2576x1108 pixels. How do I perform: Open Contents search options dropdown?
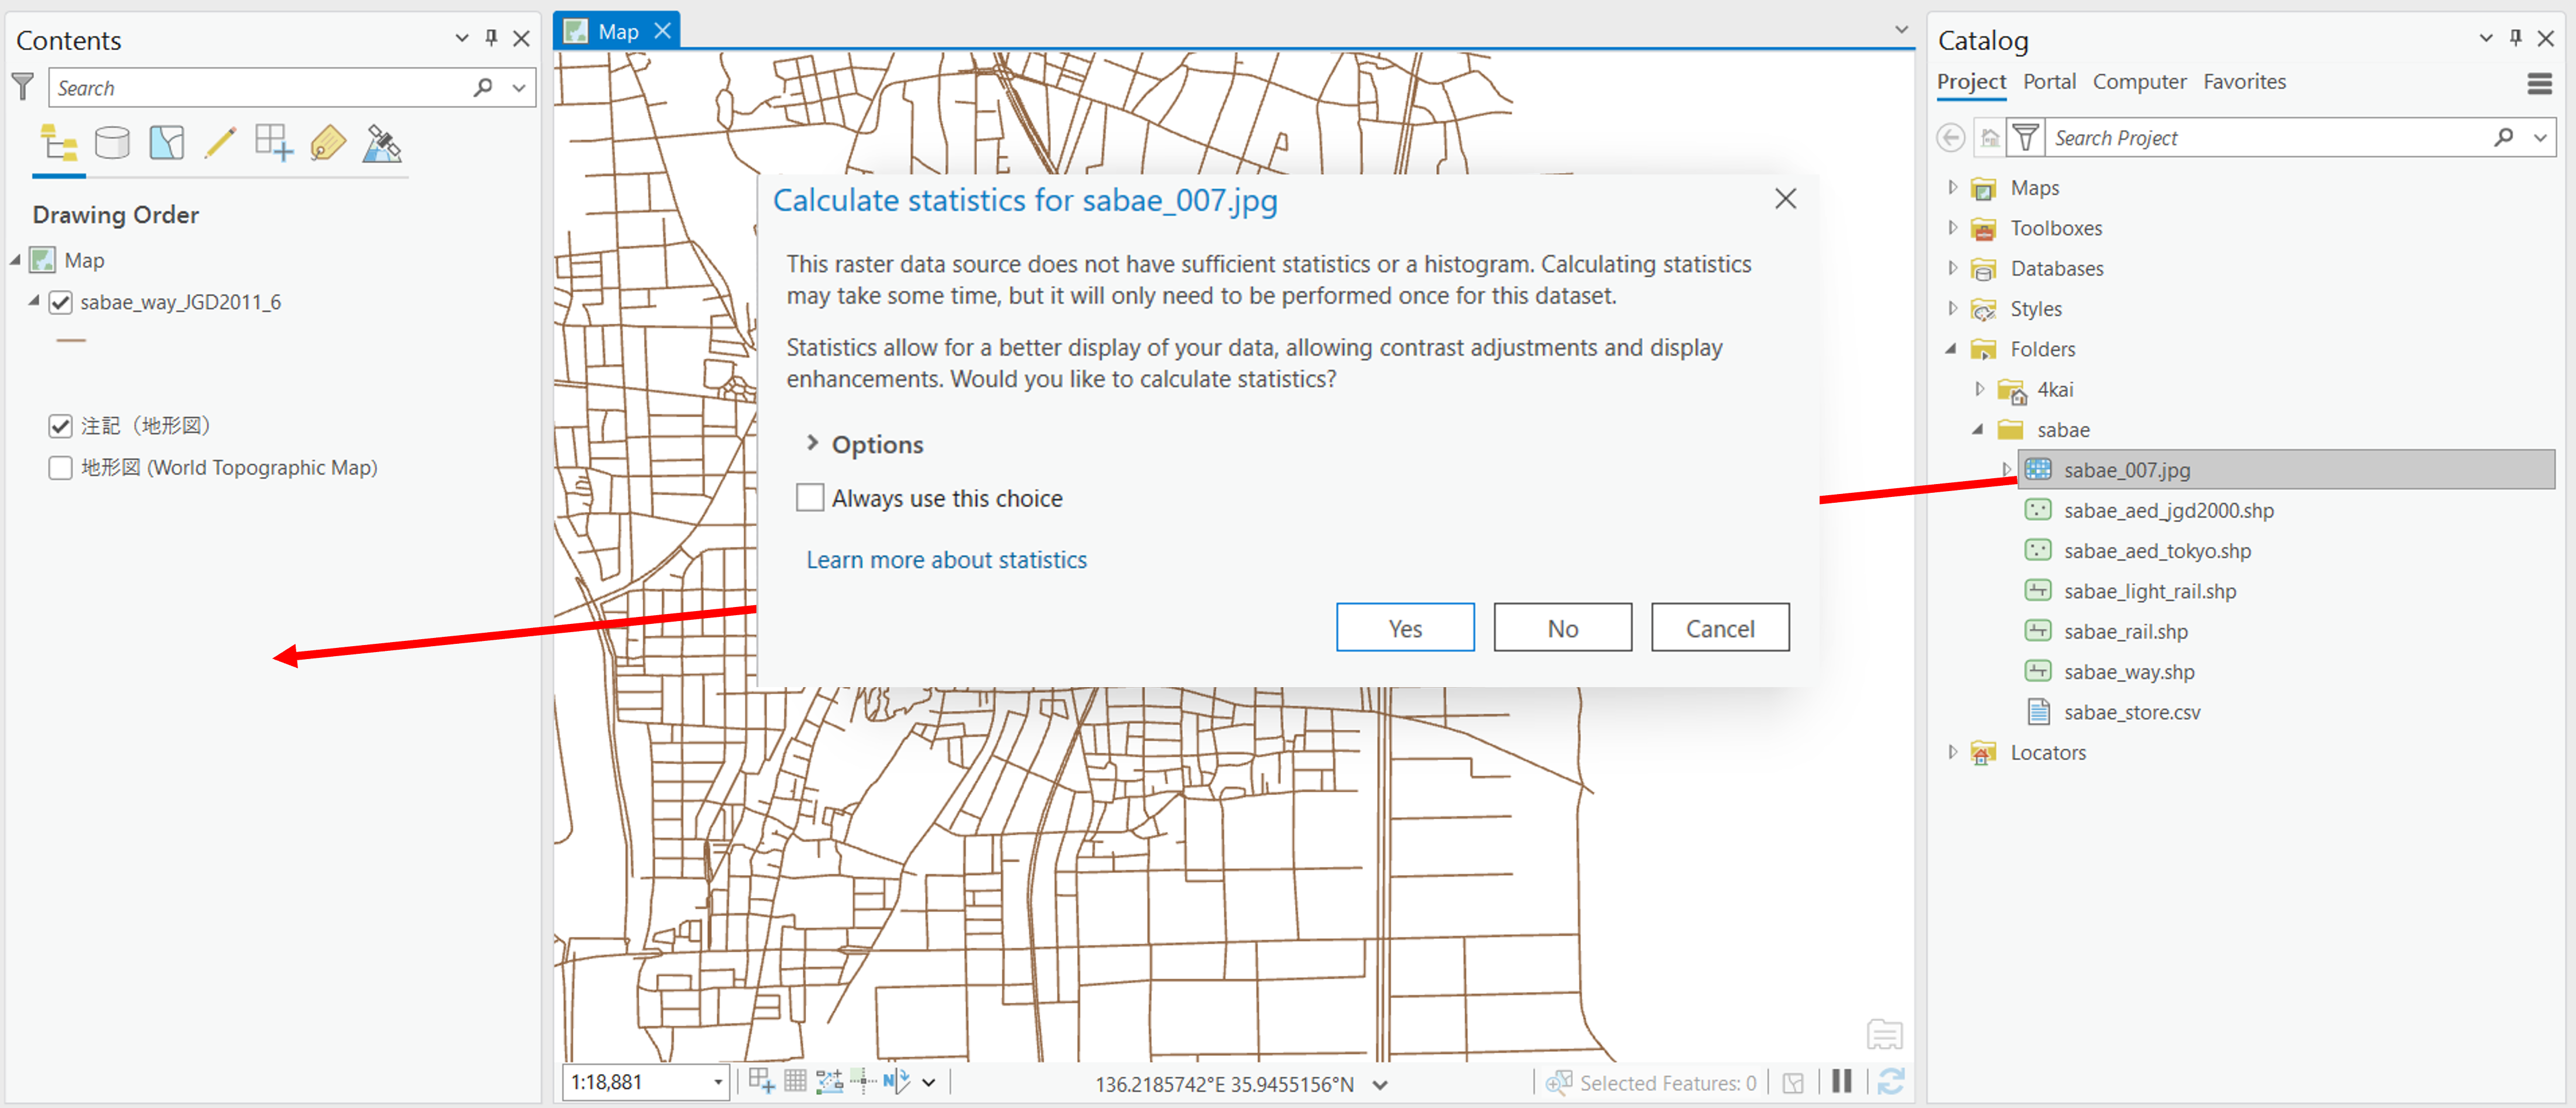[x=519, y=87]
